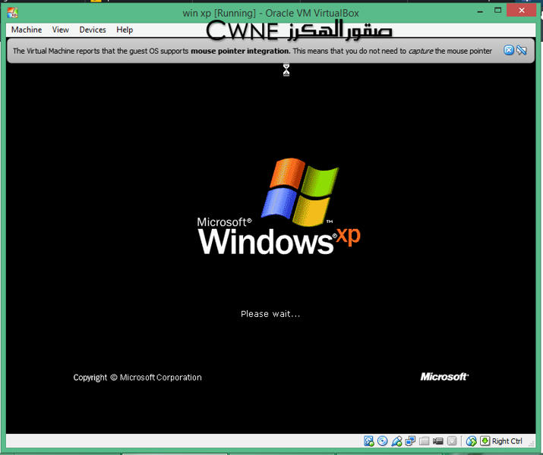543x455 pixels.
Task: Click the 'Copyright © Microsoft Corporation' text
Action: (137, 378)
